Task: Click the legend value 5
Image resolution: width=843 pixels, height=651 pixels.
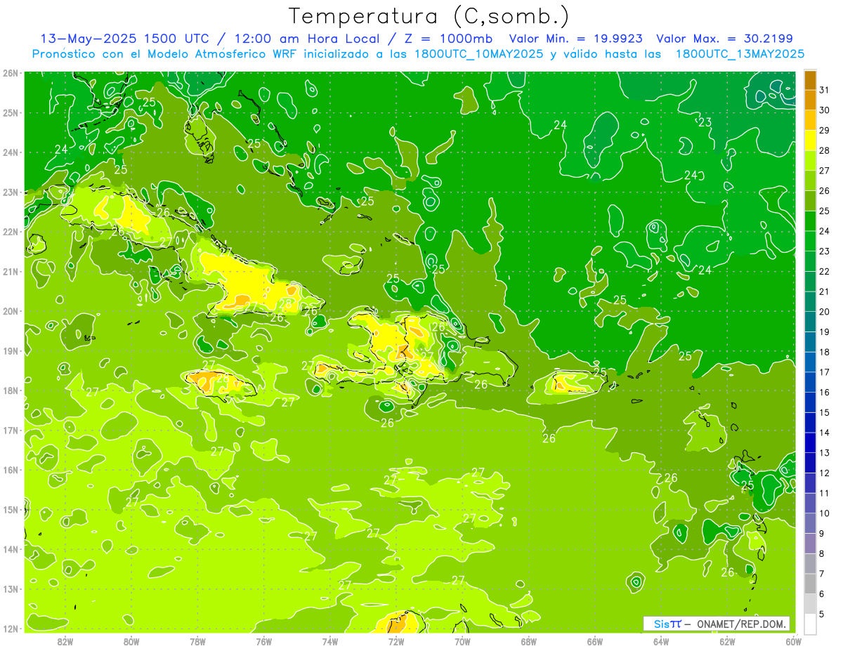Action: coord(823,614)
